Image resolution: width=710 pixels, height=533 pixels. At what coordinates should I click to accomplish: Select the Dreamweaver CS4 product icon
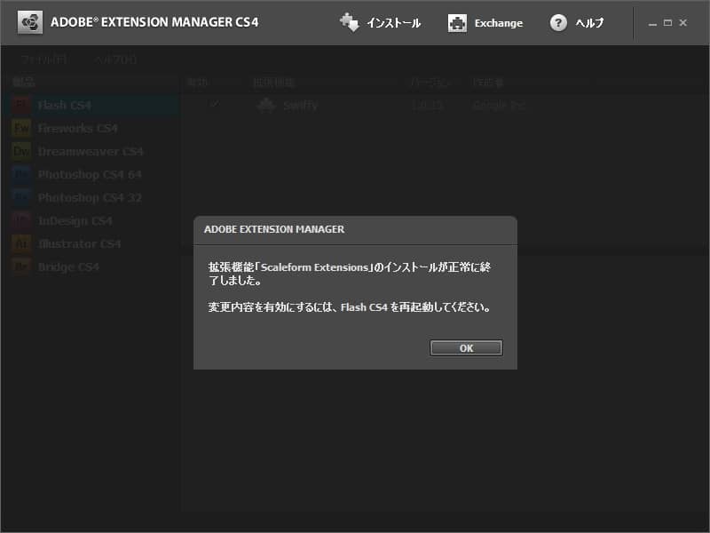pyautogui.click(x=21, y=151)
